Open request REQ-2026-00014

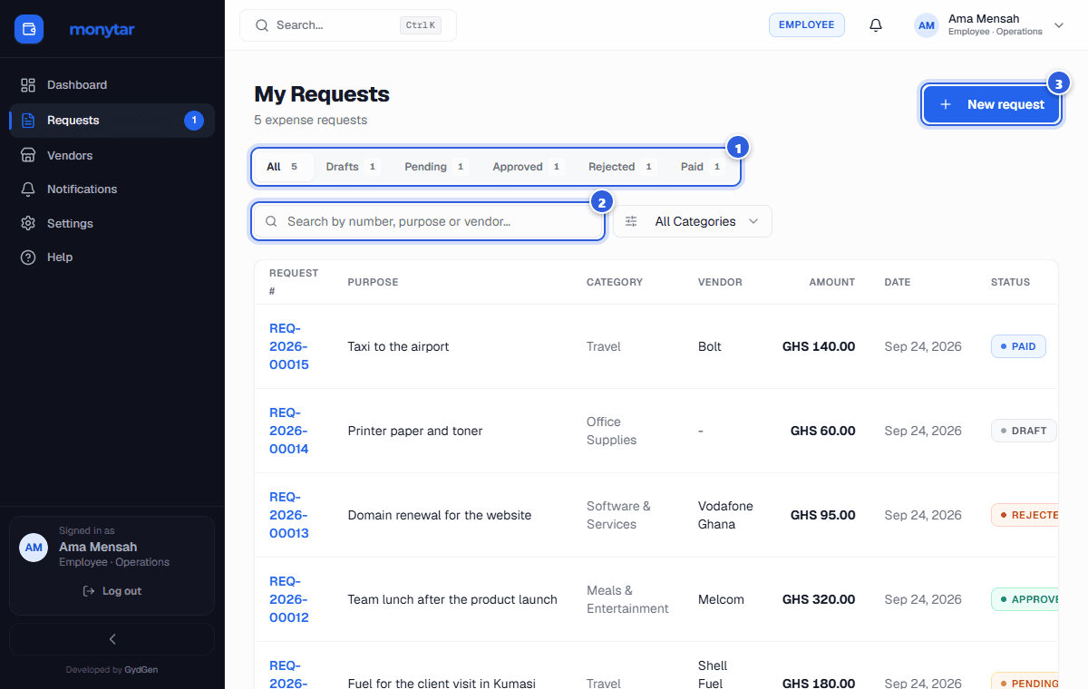(289, 431)
